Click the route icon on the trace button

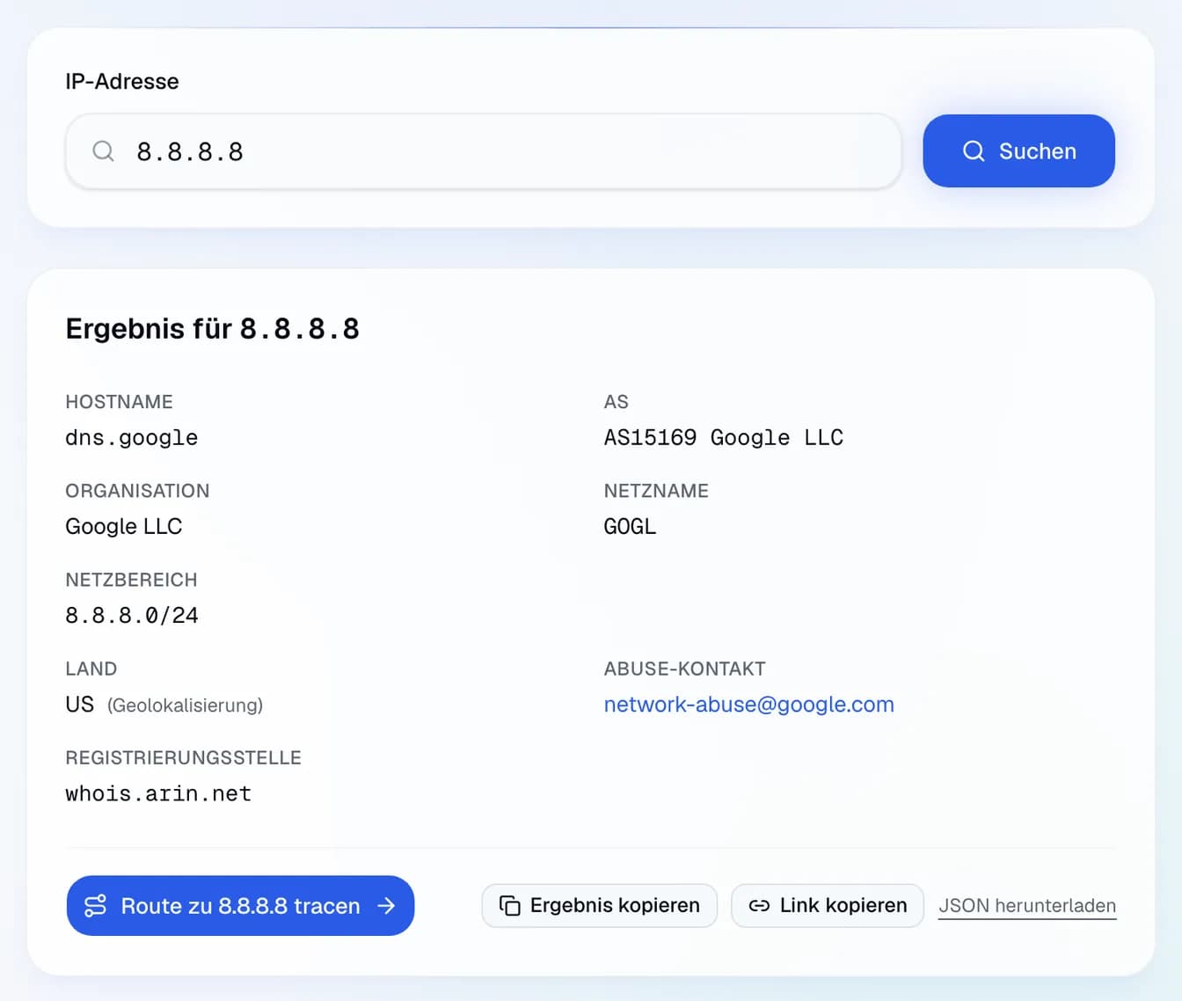[x=95, y=906]
